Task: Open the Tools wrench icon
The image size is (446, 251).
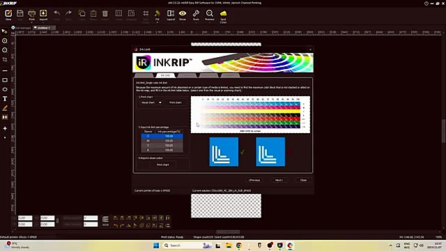Action: tap(196, 13)
